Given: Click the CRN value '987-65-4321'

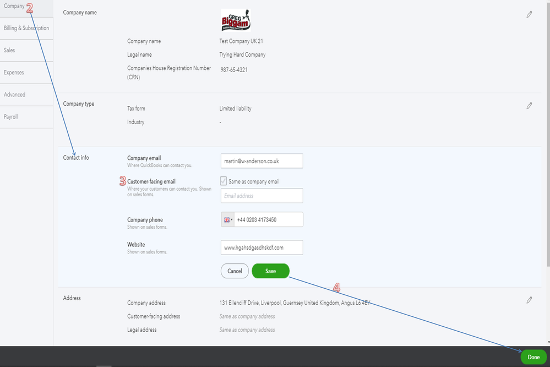Looking at the screenshot, I should [233, 69].
